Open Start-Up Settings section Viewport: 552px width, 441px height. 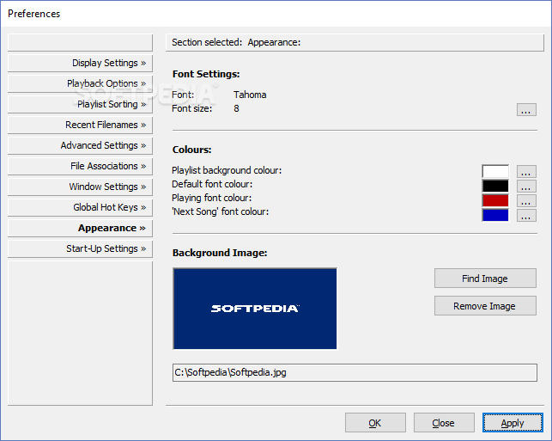click(80, 248)
